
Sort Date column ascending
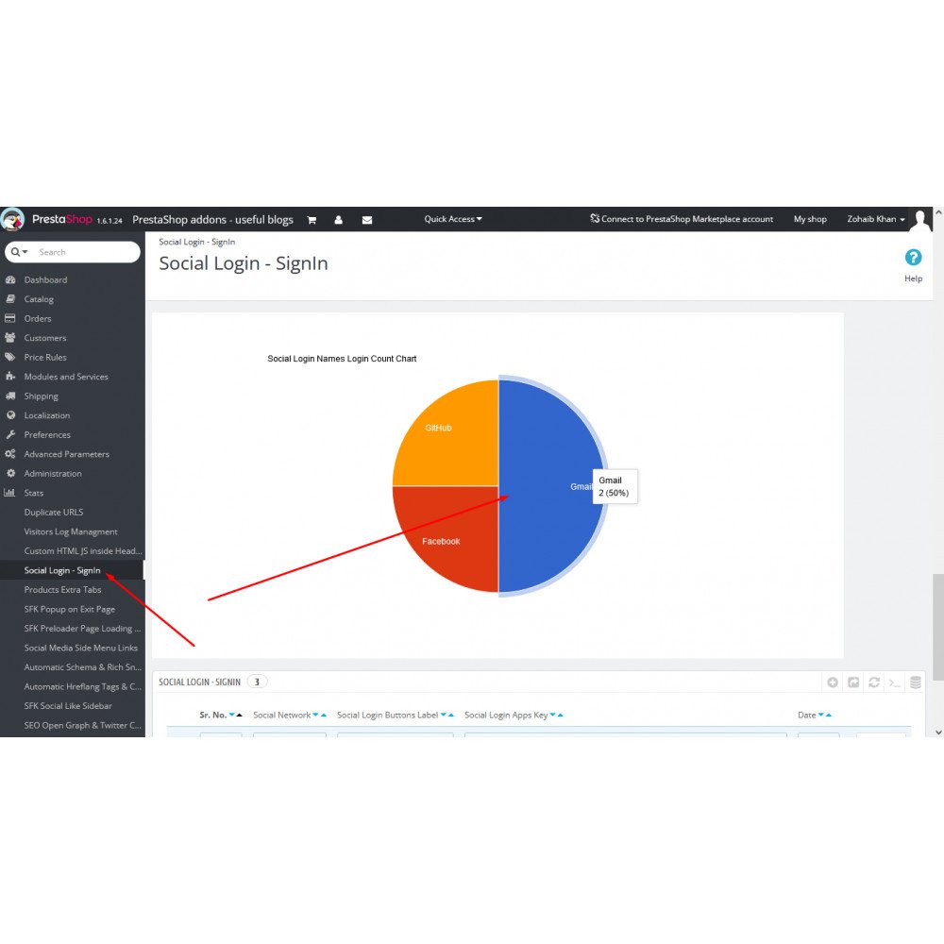(x=829, y=715)
